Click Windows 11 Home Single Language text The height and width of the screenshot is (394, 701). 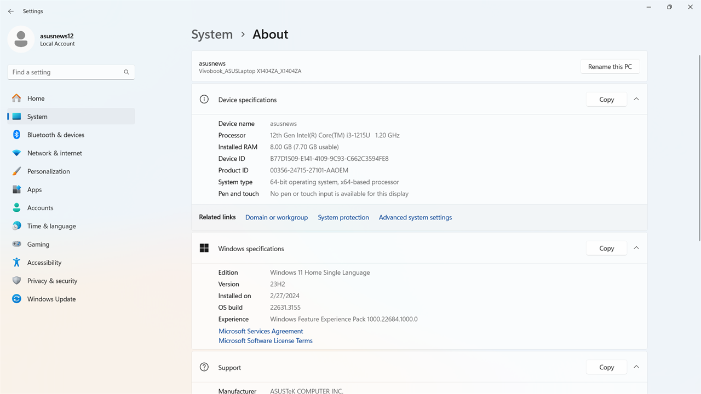click(x=320, y=273)
